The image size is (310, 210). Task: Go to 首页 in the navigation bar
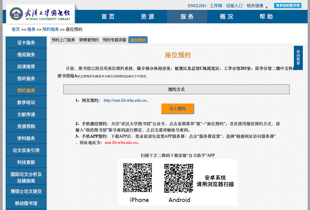(108, 17)
